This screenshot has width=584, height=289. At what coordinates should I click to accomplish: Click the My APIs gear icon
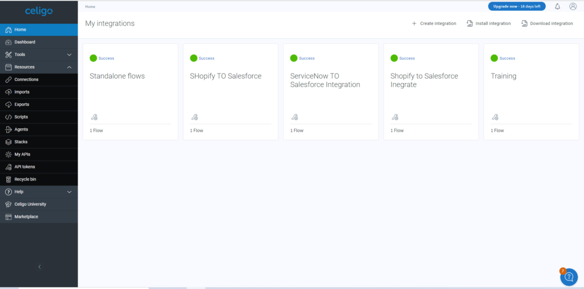pos(9,154)
